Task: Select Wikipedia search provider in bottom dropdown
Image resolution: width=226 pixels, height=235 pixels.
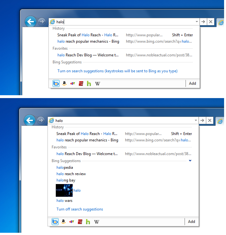Action: [97, 222]
